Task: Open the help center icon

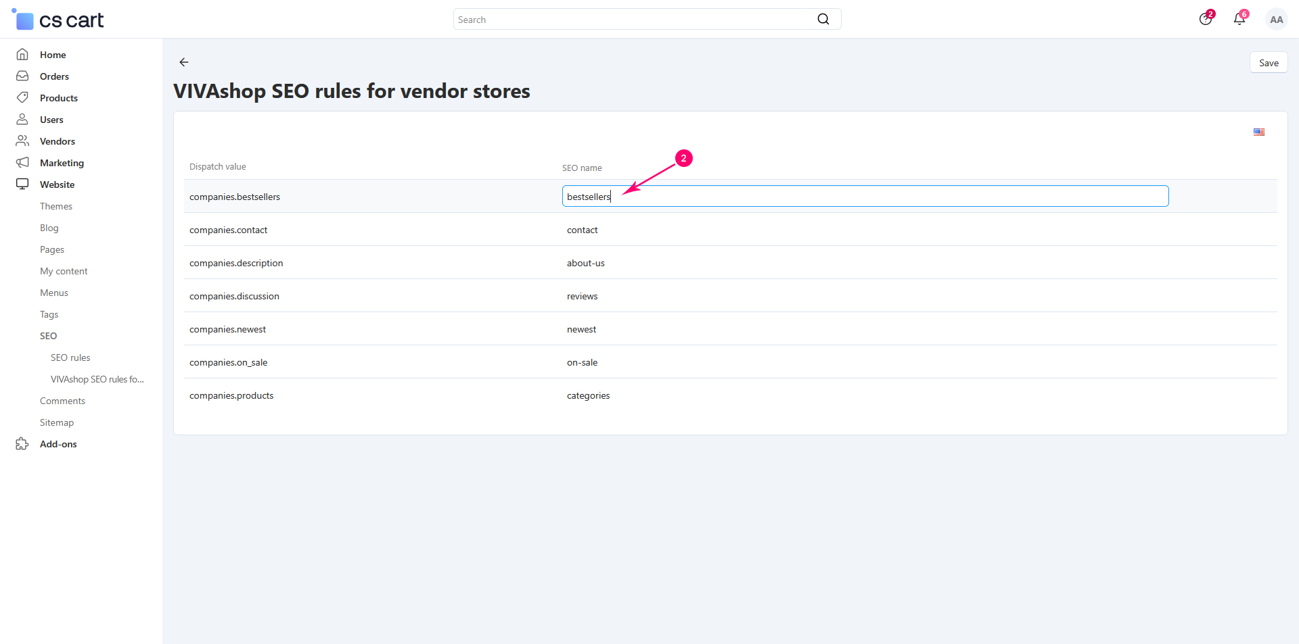Action: [1205, 20]
